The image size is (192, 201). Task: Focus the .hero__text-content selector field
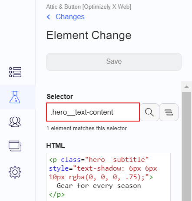(93, 112)
